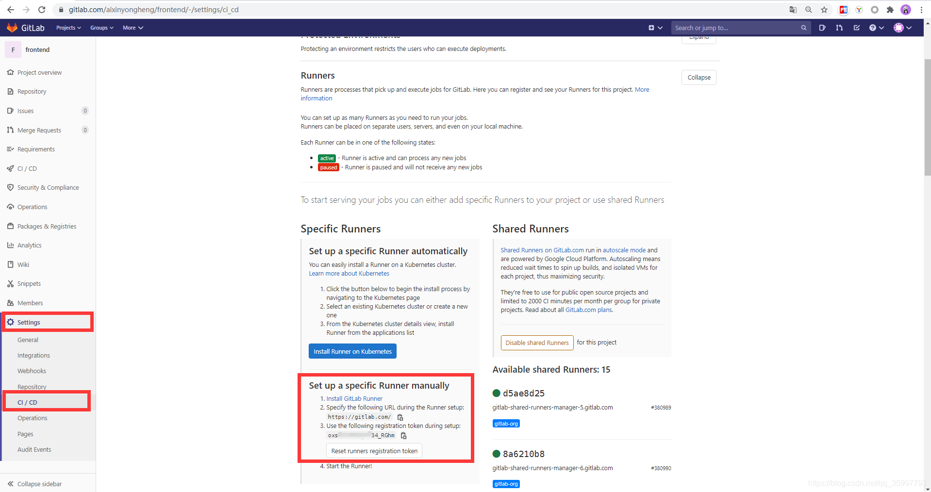Collapse the Runners section
Viewport: 931px width, 492px height.
pyautogui.click(x=698, y=77)
